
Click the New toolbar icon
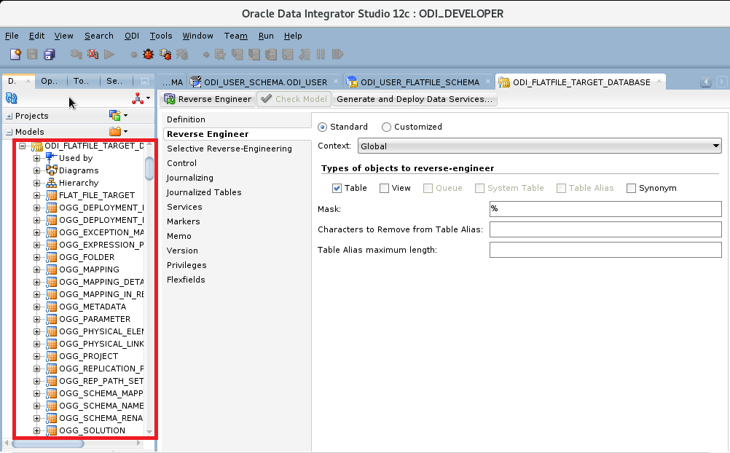[15, 55]
